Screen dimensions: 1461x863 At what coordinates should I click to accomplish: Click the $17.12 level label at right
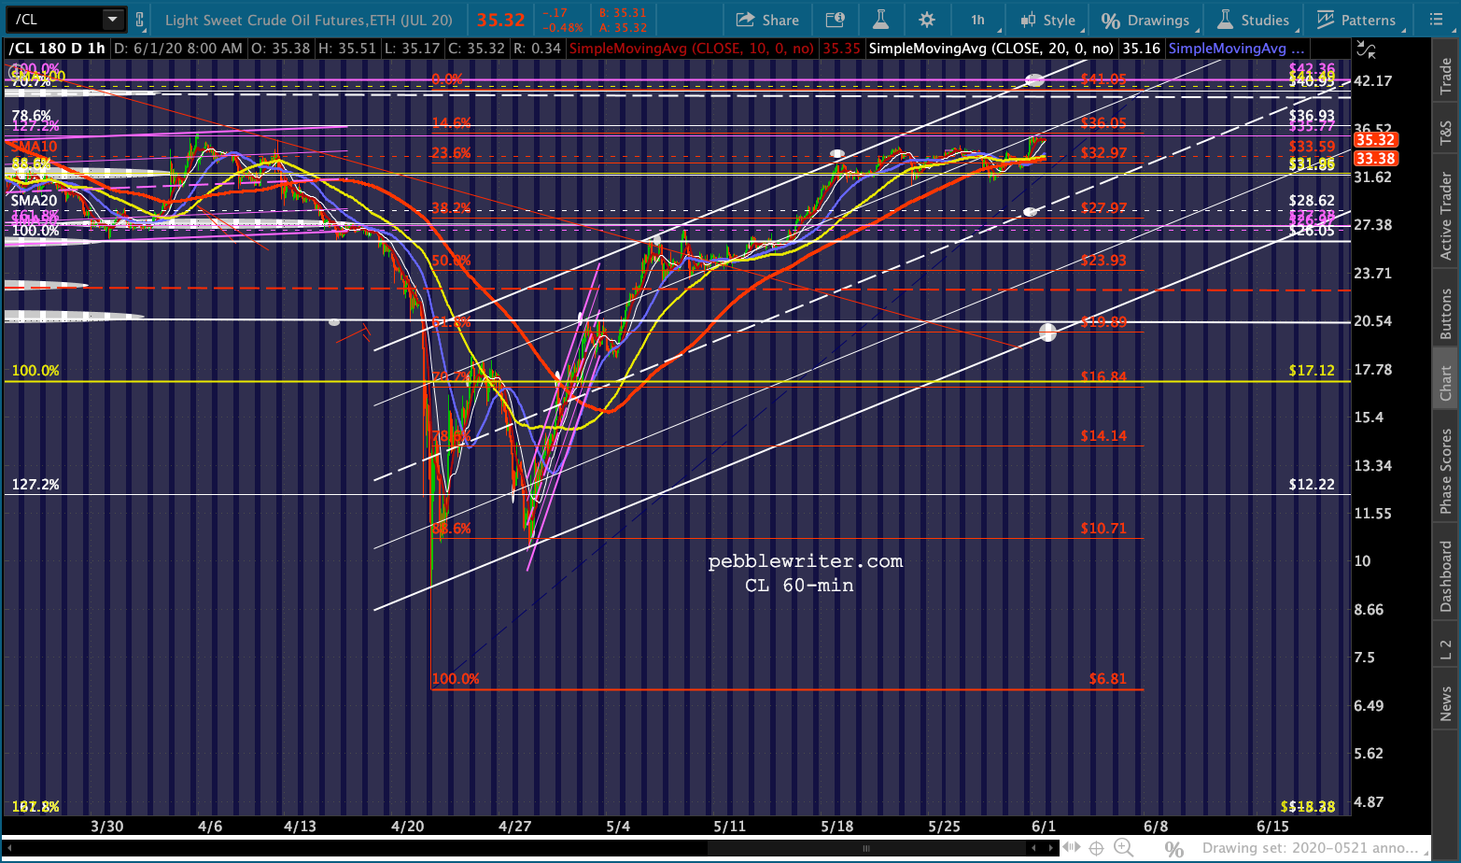pos(1312,371)
